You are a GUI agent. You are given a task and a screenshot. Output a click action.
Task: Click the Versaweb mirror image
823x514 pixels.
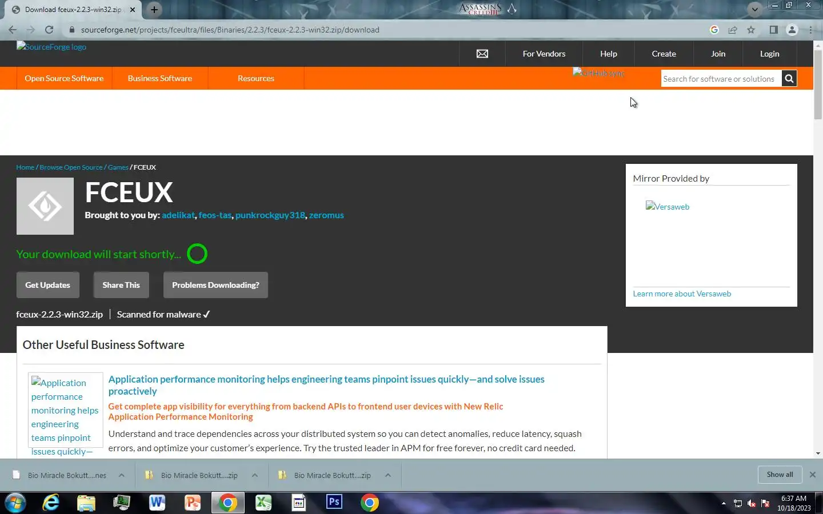668,207
